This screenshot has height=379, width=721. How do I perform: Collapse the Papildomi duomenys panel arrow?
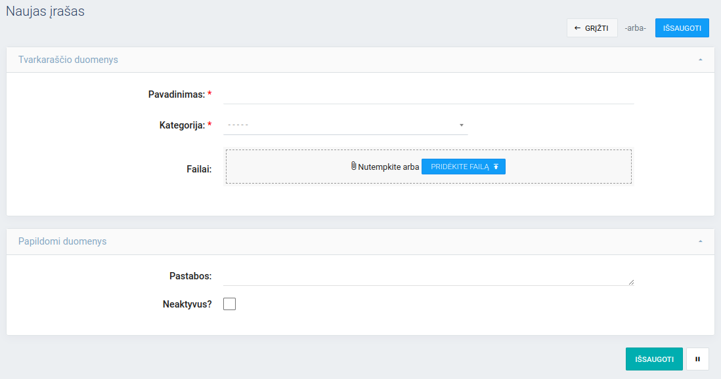[701, 241]
